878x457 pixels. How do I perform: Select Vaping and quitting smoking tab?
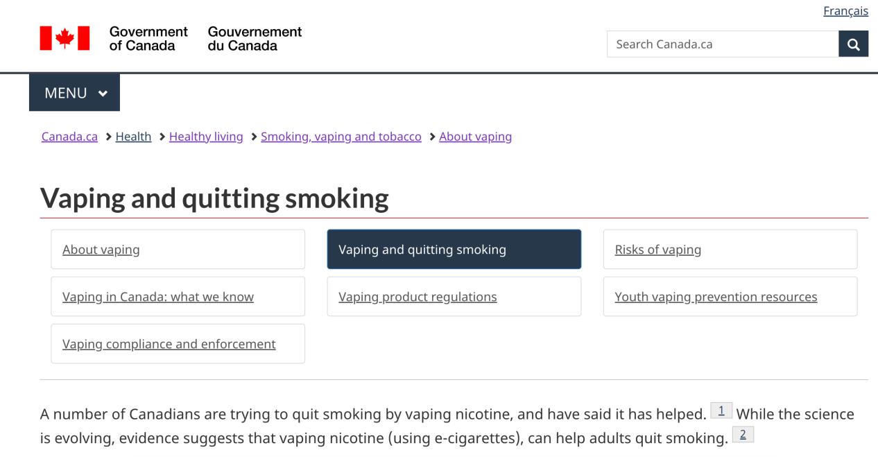(x=454, y=250)
